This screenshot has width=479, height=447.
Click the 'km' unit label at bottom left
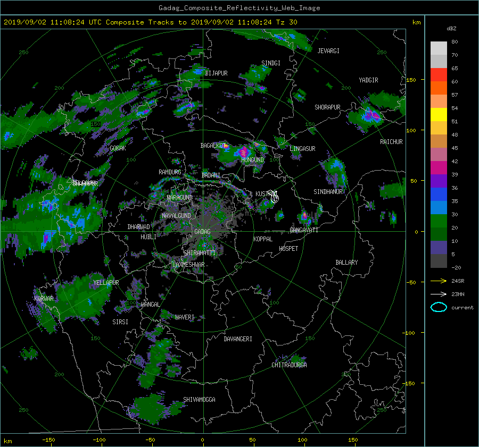click(x=8, y=441)
